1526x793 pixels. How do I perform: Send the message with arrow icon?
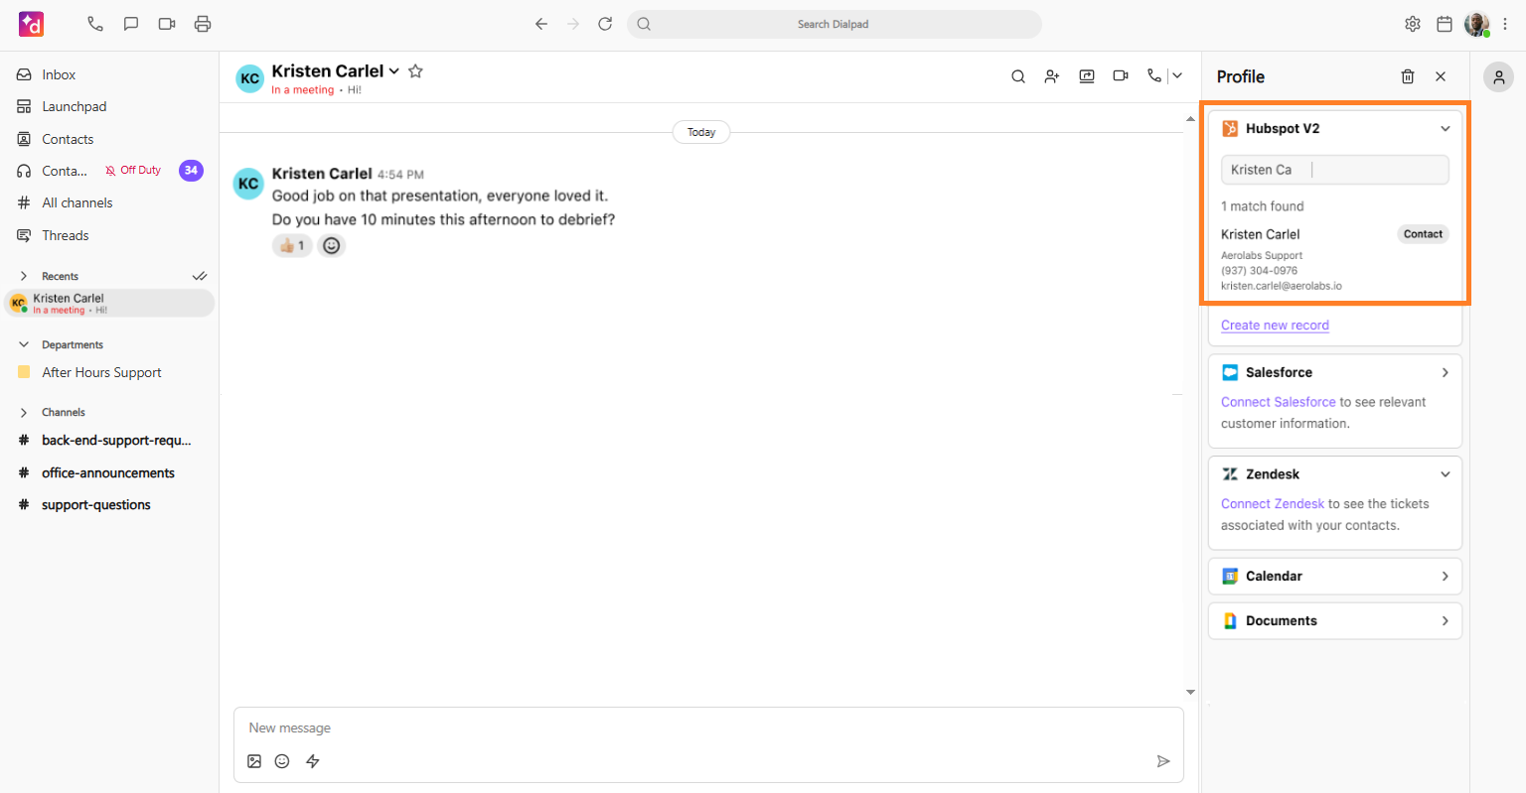click(x=1163, y=761)
